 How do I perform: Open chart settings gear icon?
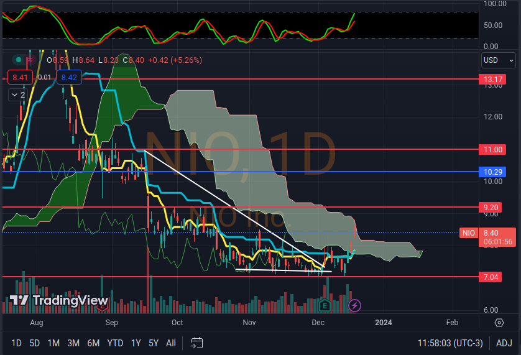pyautogui.click(x=499, y=323)
